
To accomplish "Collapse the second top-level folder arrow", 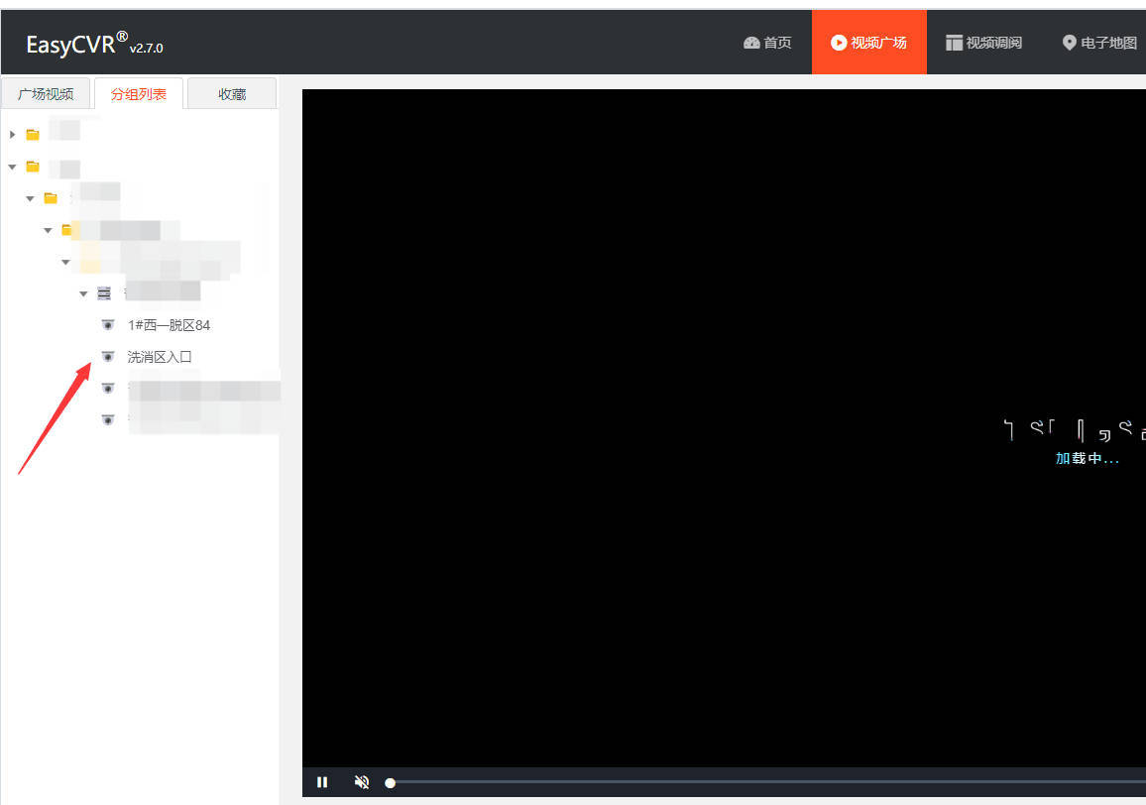I will click(x=13, y=167).
